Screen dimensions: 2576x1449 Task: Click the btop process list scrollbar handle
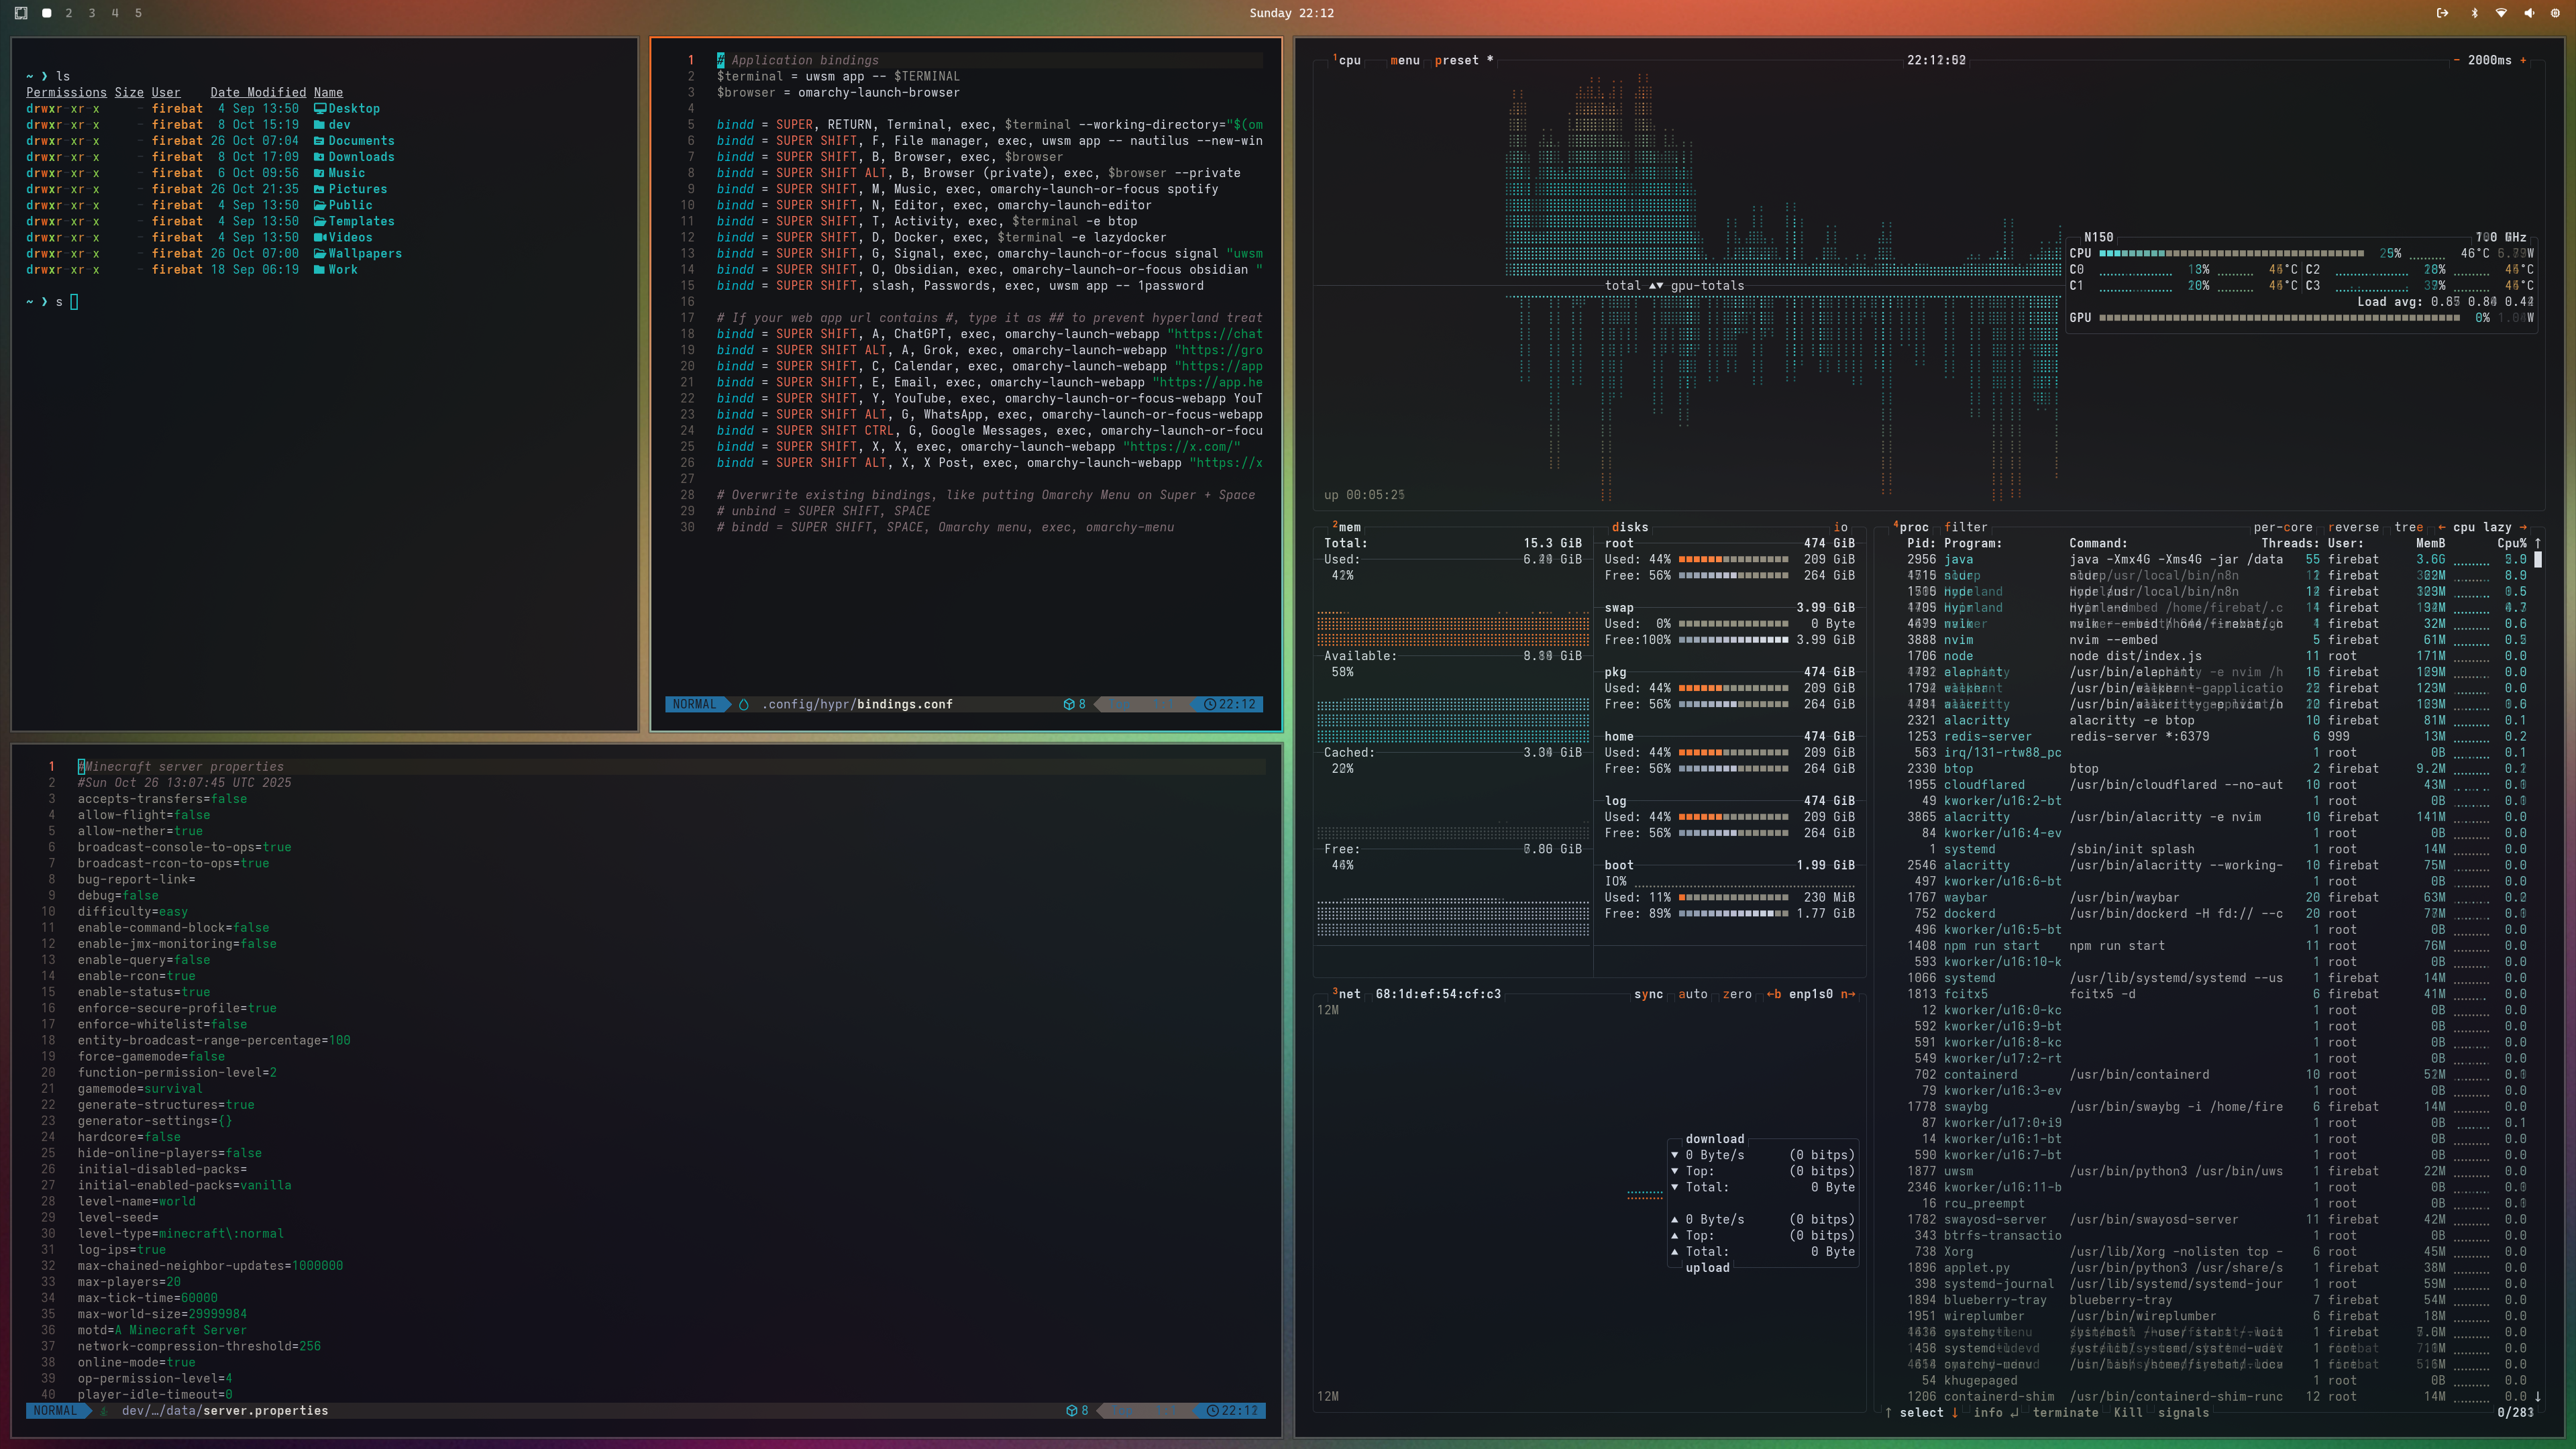click(2538, 560)
